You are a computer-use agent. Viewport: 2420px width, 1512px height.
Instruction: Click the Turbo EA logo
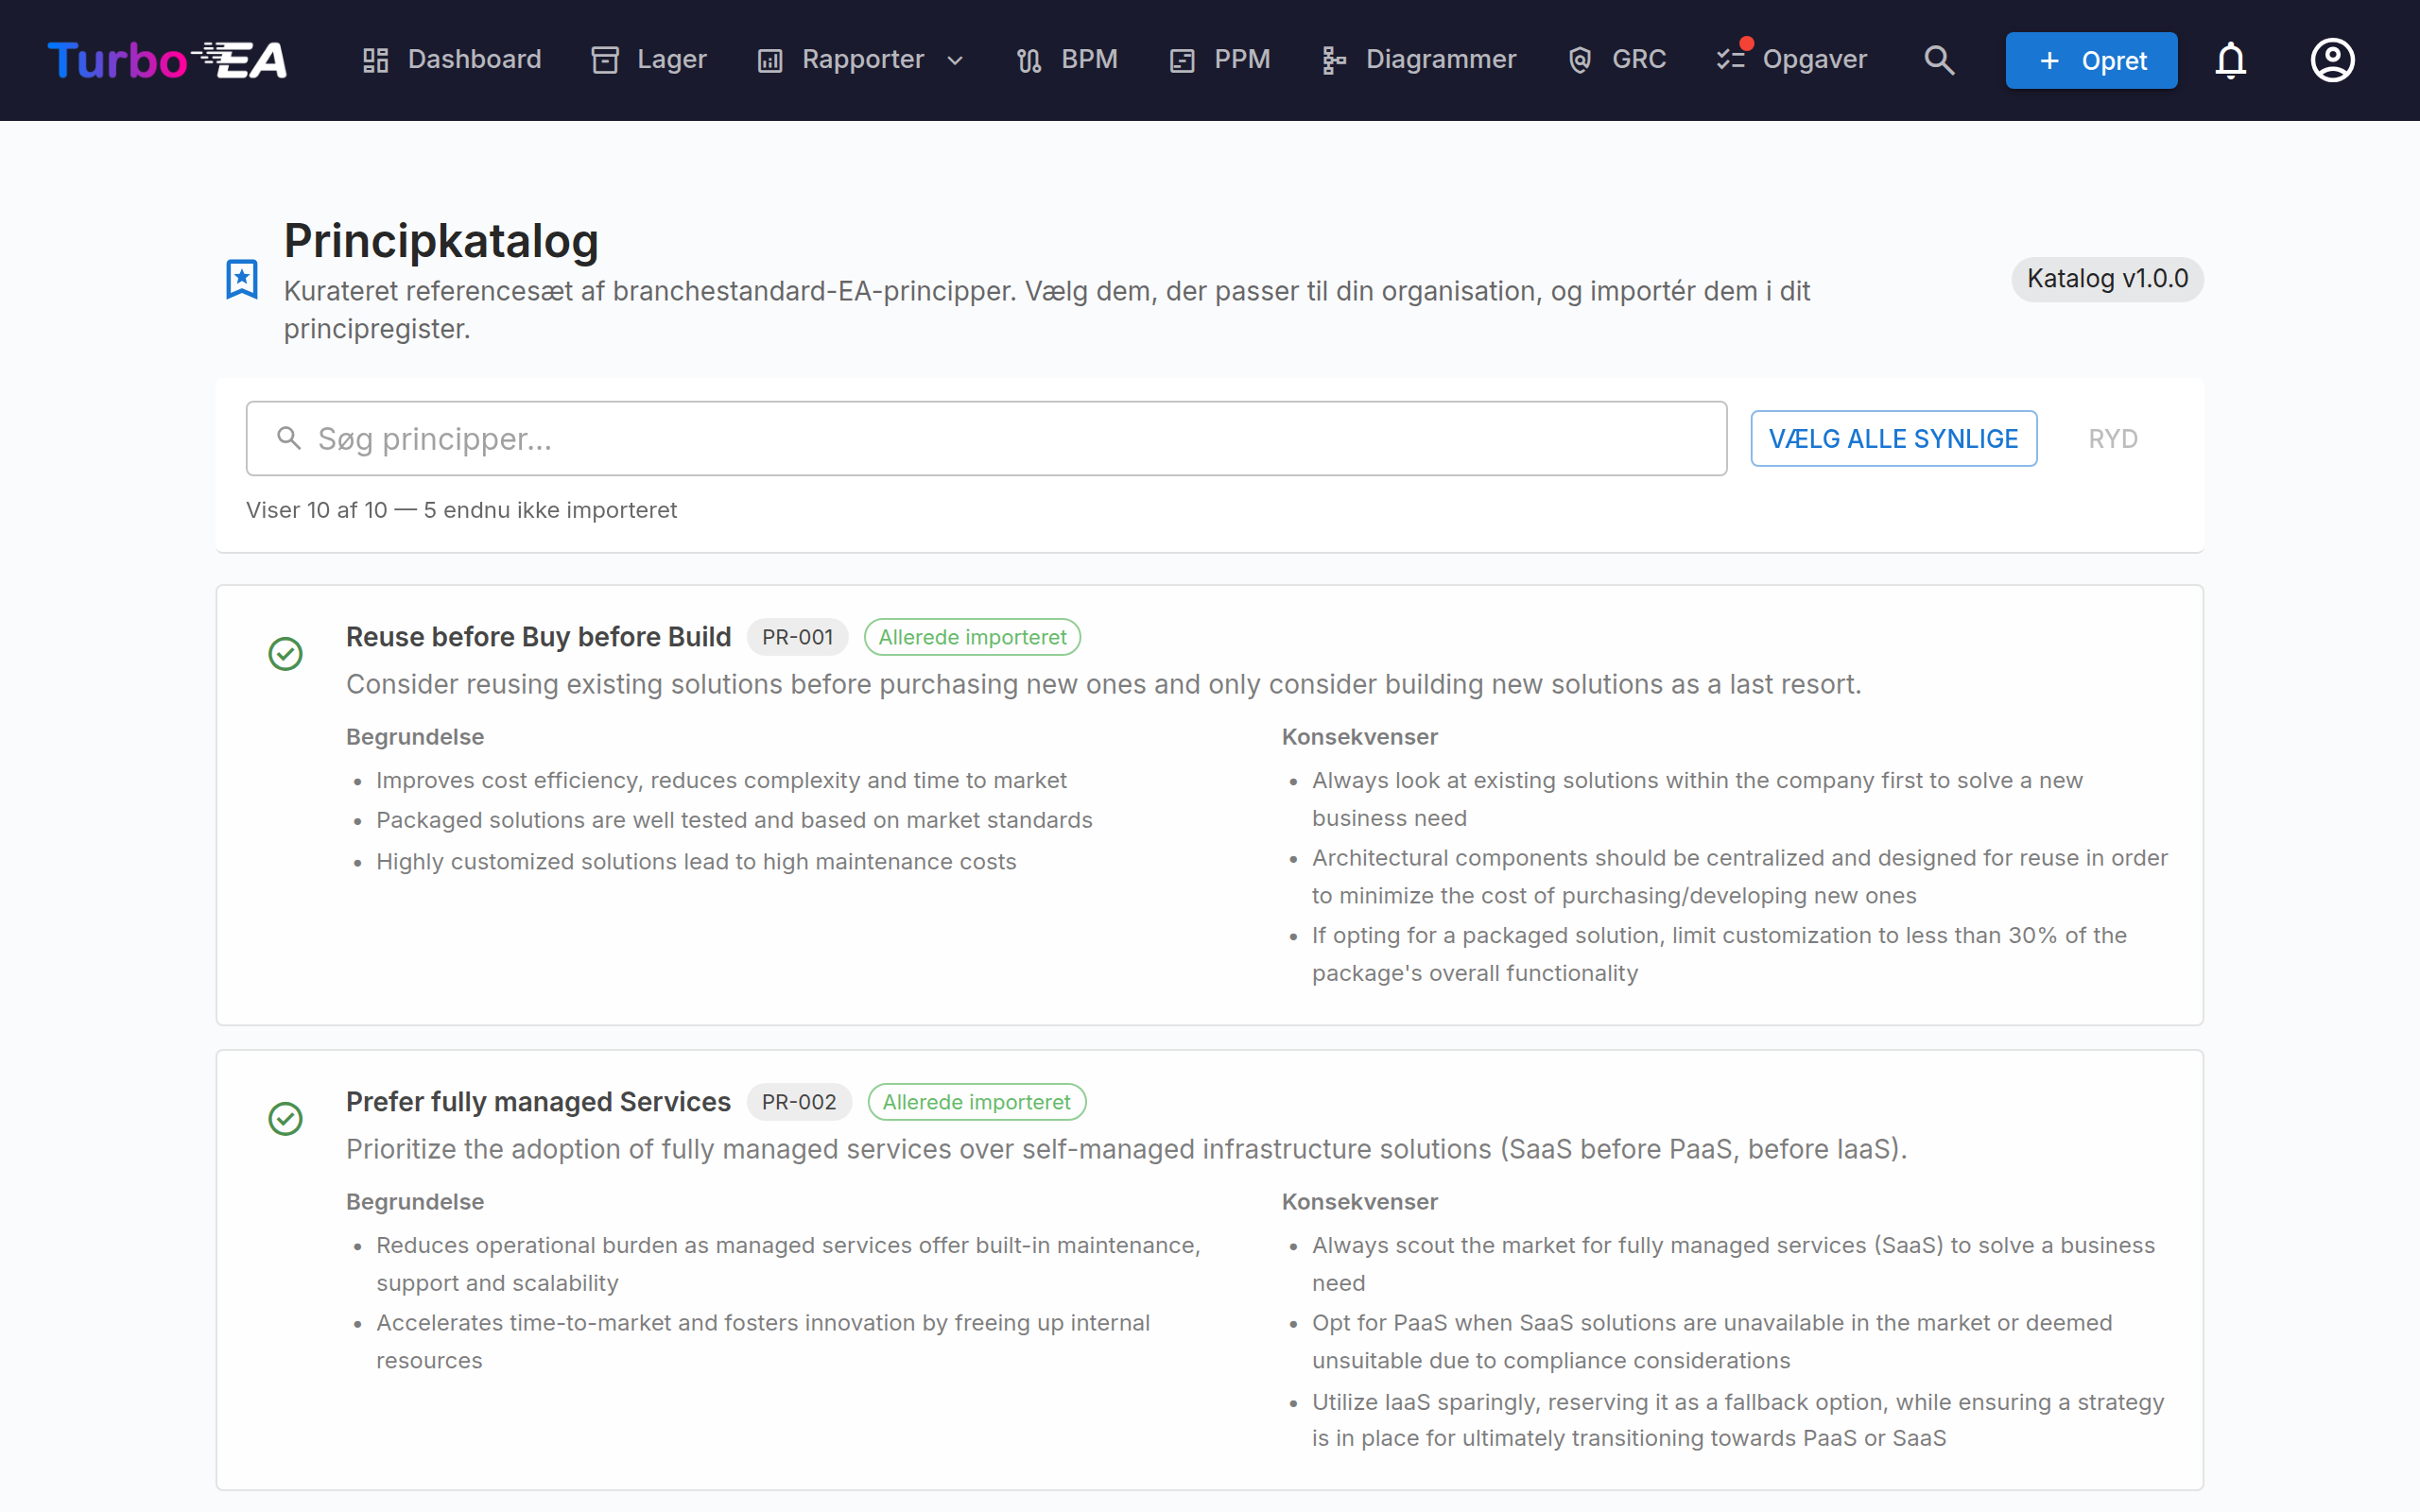[x=167, y=60]
